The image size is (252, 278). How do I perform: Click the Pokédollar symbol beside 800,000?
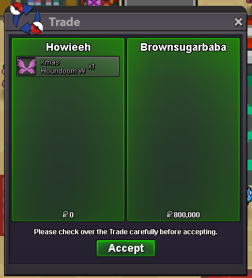169,214
